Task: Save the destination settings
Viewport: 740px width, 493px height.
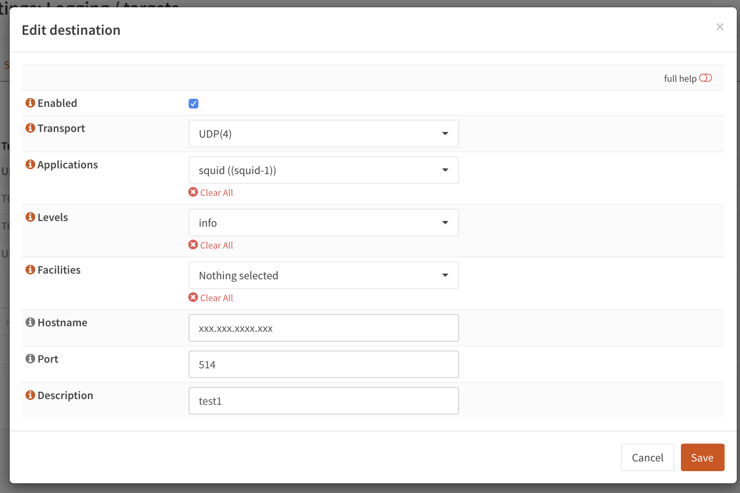Action: pos(702,457)
